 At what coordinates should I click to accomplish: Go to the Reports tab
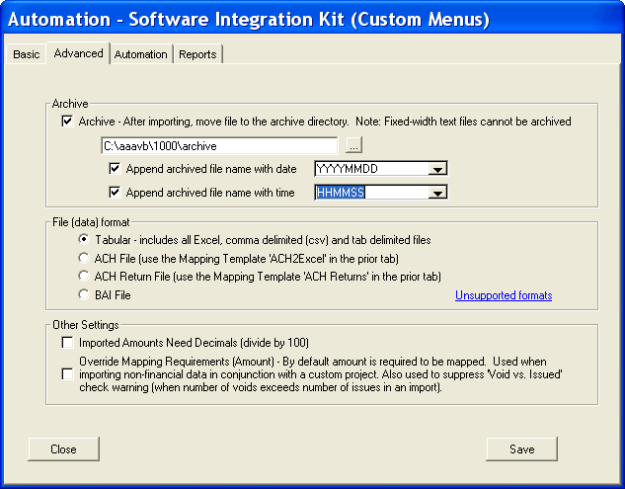coord(197,54)
